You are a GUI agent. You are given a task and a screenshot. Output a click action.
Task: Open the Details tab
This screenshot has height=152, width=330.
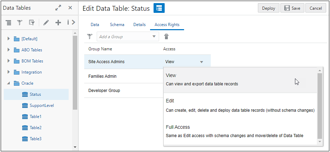pyautogui.click(x=139, y=25)
